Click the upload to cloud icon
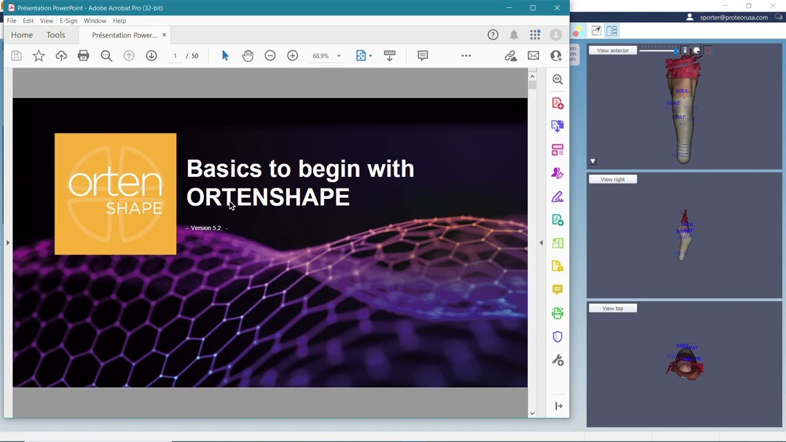This screenshot has height=442, width=786. coord(61,56)
